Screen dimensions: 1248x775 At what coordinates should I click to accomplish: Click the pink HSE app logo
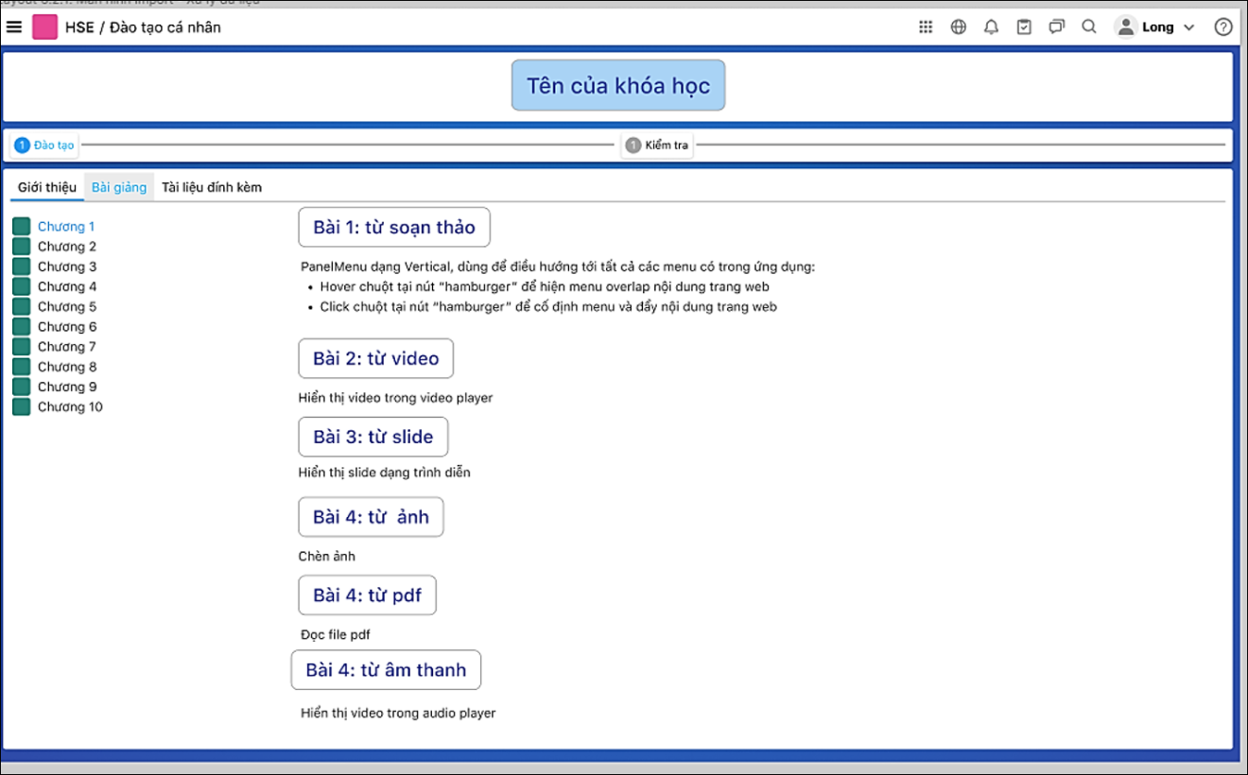click(44, 27)
